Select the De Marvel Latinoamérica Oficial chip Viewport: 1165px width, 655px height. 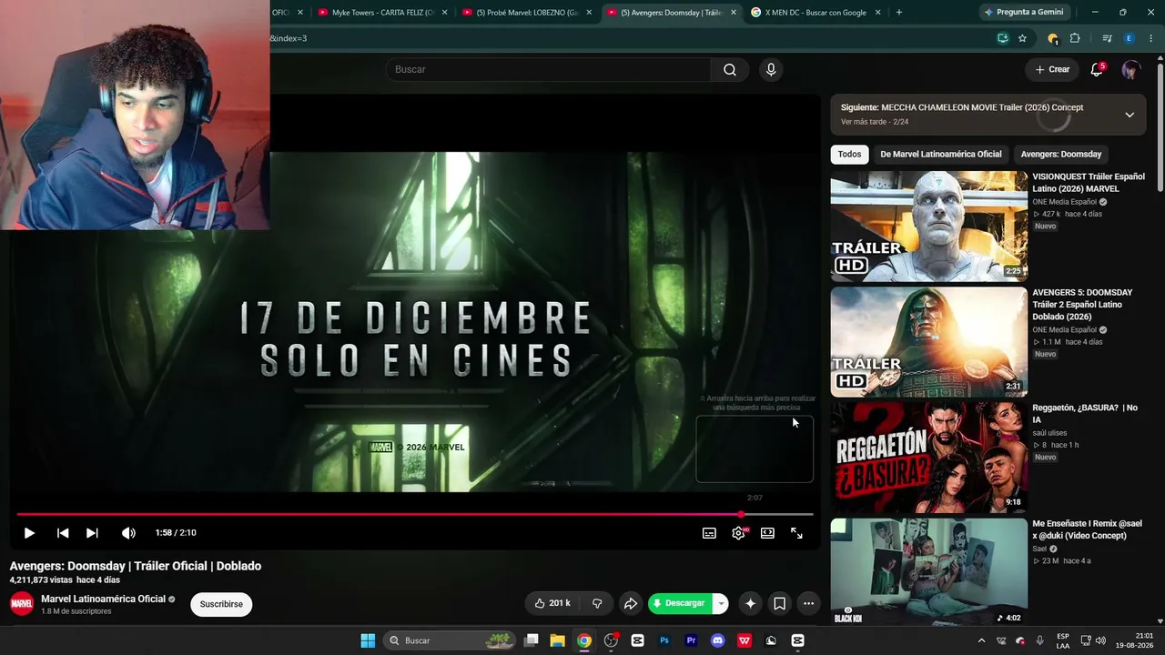(x=940, y=154)
